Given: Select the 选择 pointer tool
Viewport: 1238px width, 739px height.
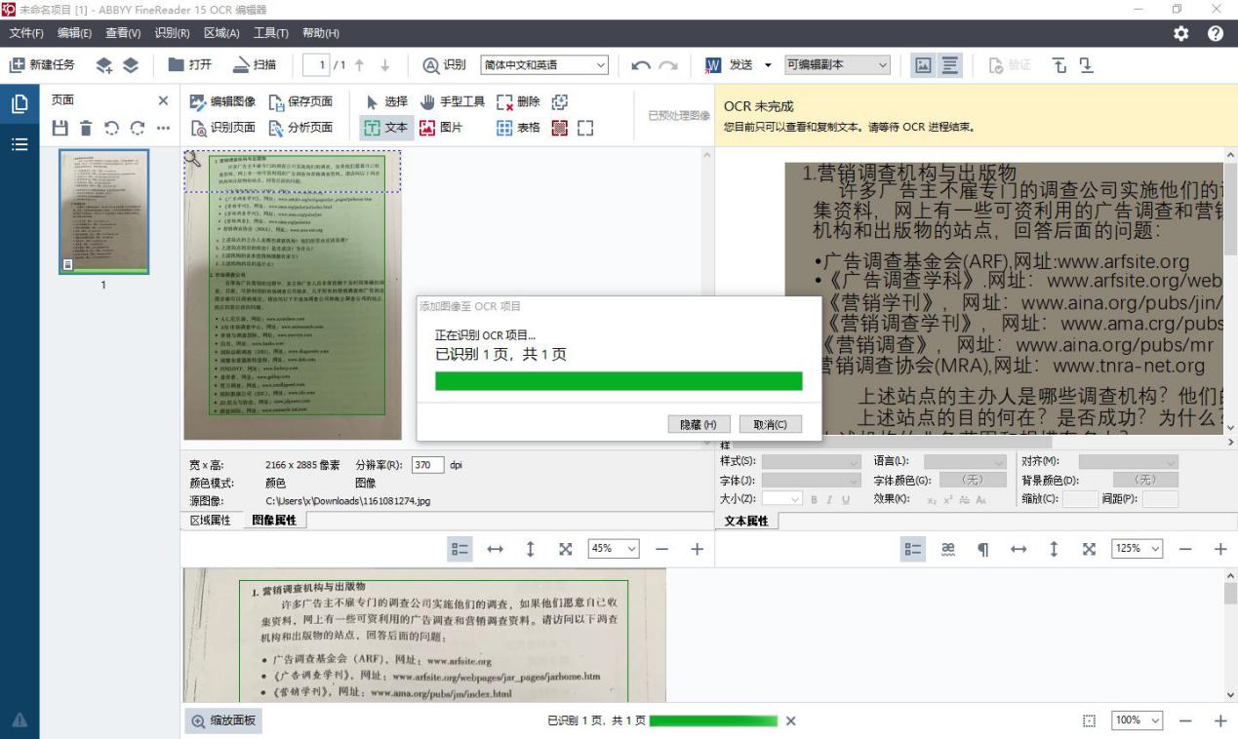Looking at the screenshot, I should [387, 101].
